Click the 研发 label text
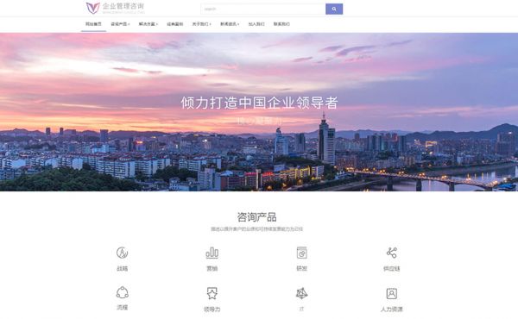The width and height of the screenshot is (518, 319). click(x=301, y=268)
